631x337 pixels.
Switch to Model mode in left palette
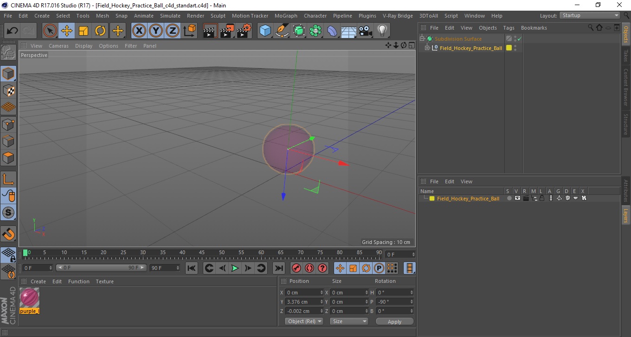pyautogui.click(x=8, y=74)
